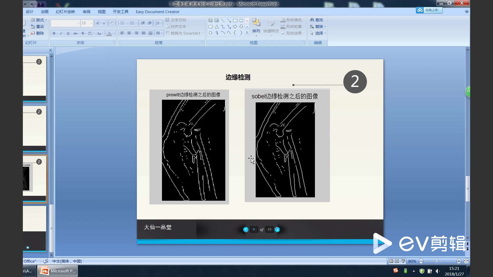Viewport: 493px width, 277px height.
Task: Open the font size dropdown
Action: pyautogui.click(x=91, y=23)
